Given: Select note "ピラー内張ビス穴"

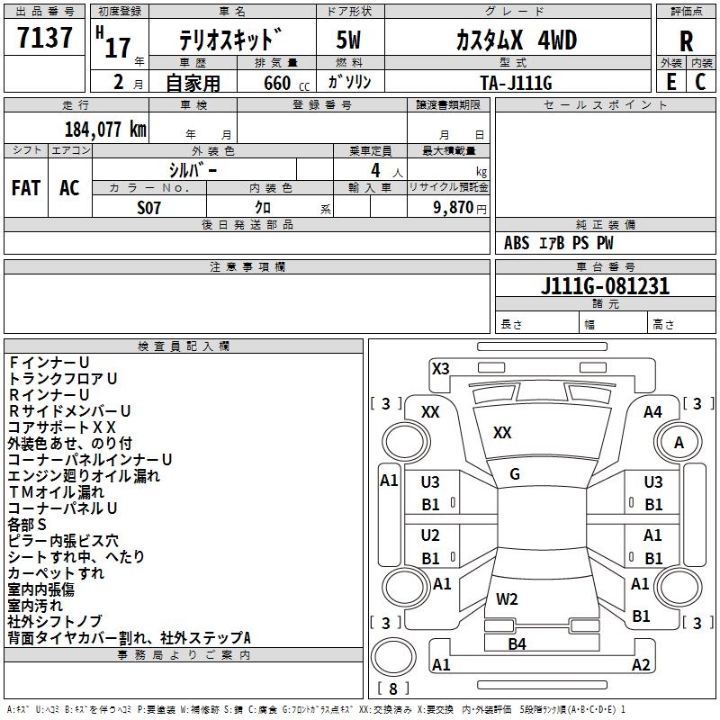Looking at the screenshot, I should [63, 541].
